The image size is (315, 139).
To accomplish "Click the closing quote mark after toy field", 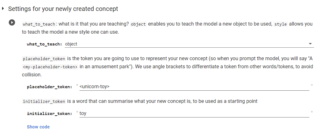I will (312, 112).
